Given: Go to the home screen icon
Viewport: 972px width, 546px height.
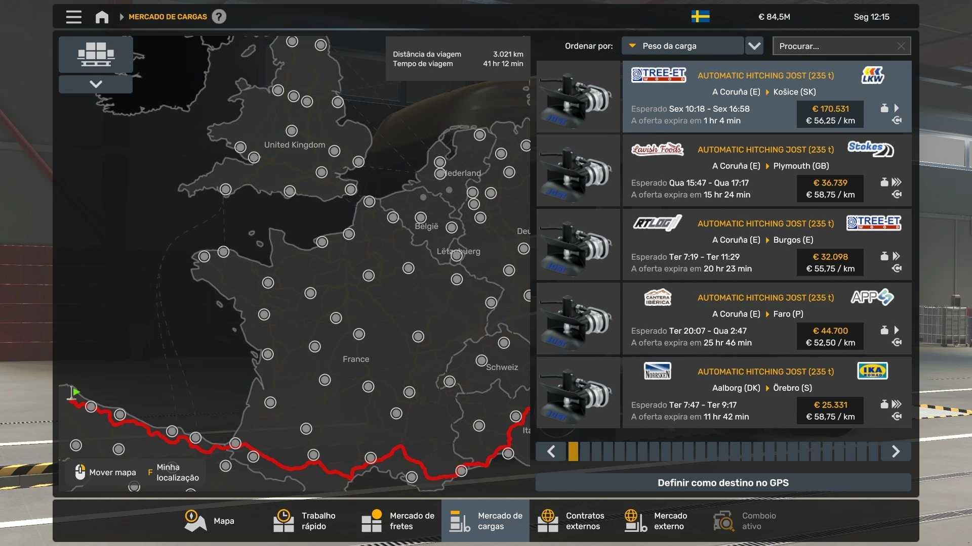Looking at the screenshot, I should coord(102,17).
